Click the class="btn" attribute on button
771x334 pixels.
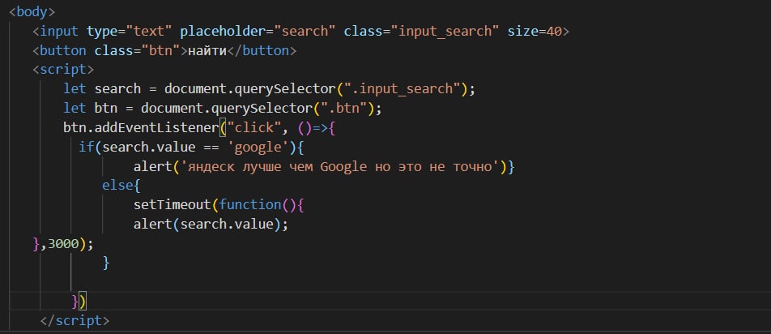(x=137, y=50)
